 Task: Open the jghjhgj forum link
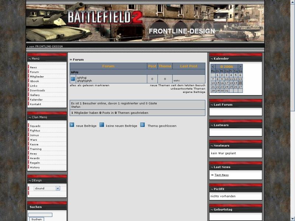[x=81, y=78]
